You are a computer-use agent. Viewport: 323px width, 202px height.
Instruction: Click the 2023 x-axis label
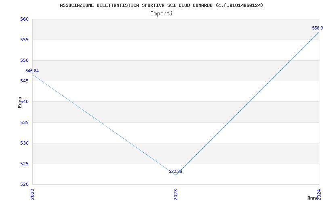click(176, 194)
